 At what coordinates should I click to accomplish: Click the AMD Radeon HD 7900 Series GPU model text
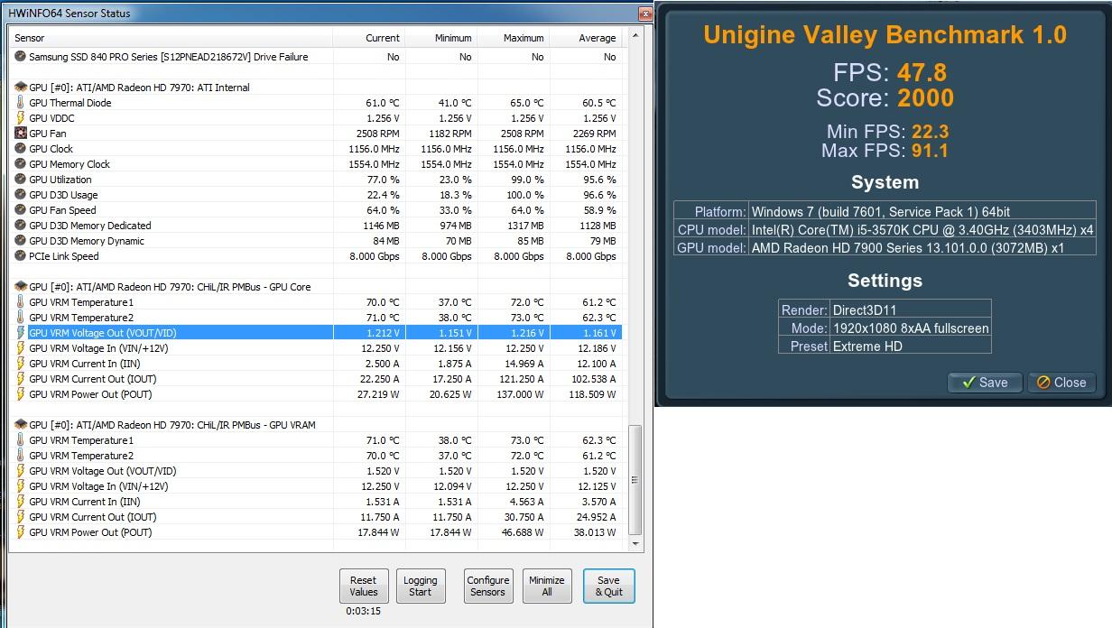(908, 247)
